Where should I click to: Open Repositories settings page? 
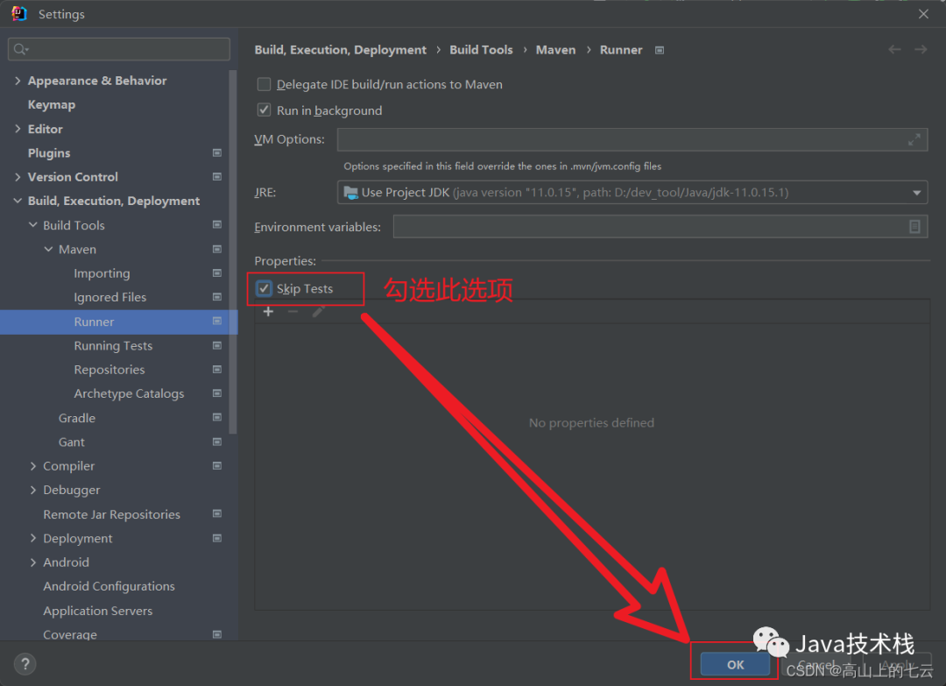click(109, 369)
